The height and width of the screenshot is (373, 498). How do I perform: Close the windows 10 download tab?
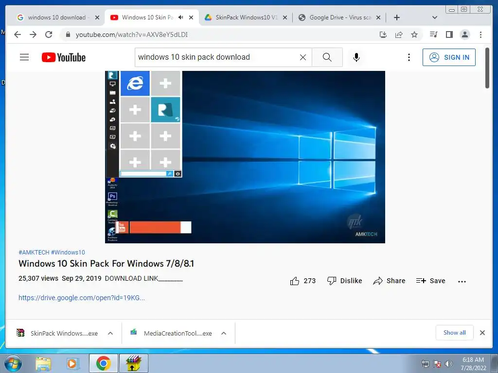97,18
